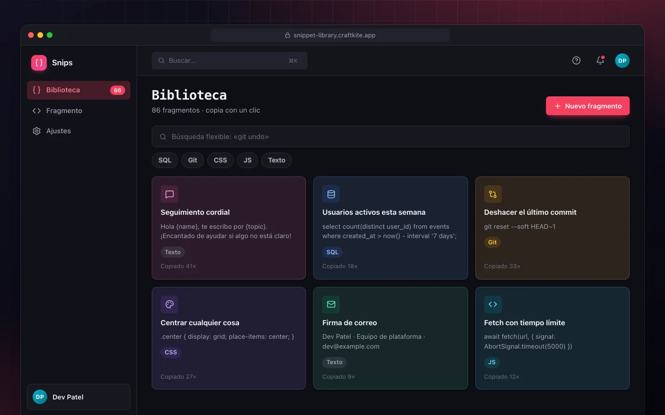Toggle the Texto filter chip
The height and width of the screenshot is (415, 665).
[x=276, y=160]
